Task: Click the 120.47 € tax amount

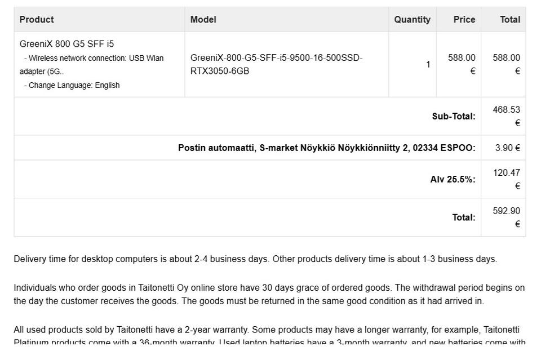Action: tap(506, 179)
